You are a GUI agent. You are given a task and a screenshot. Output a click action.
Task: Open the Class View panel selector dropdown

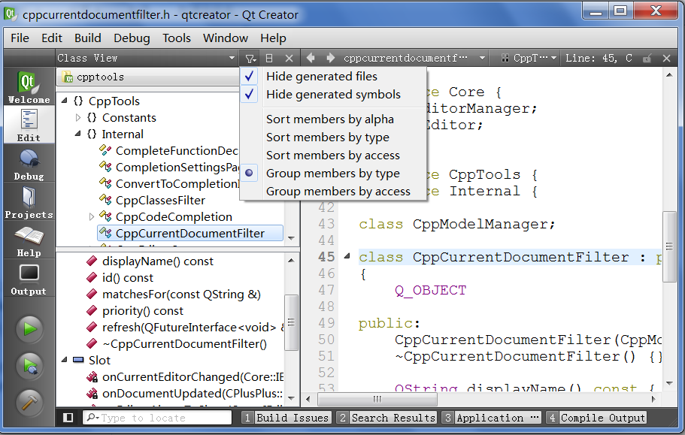coord(147,58)
